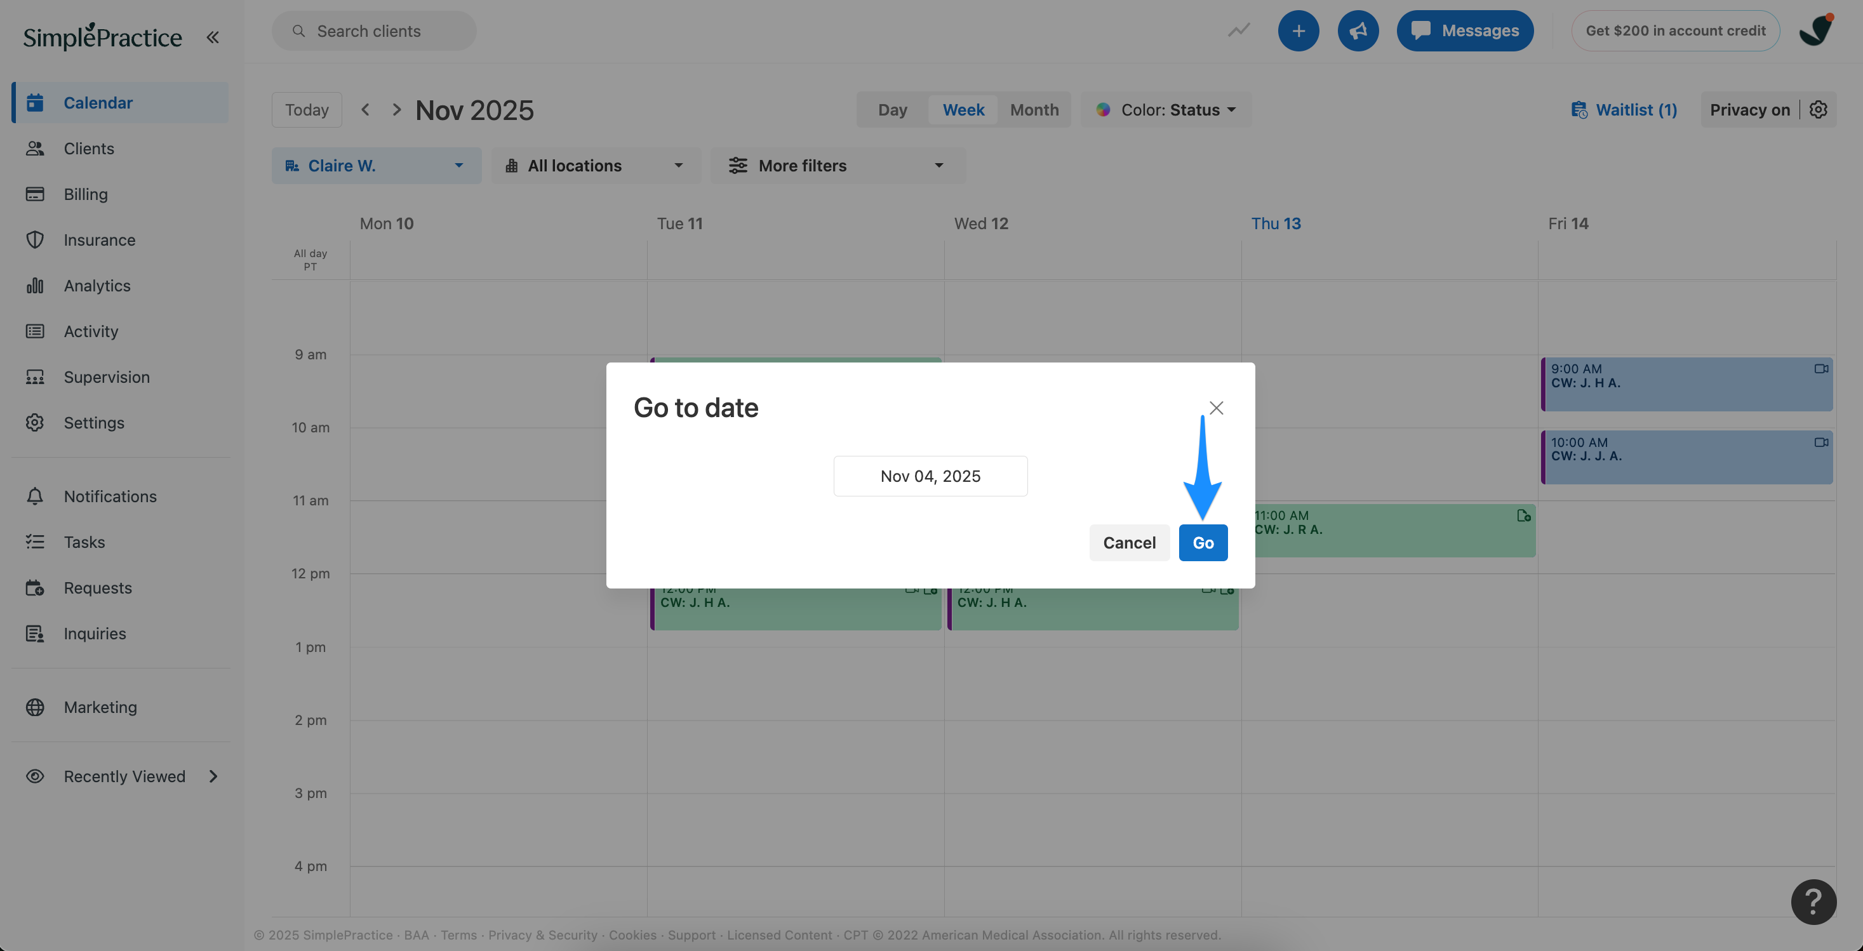The image size is (1863, 951).
Task: Click Tue 11 column header
Action: pos(680,223)
